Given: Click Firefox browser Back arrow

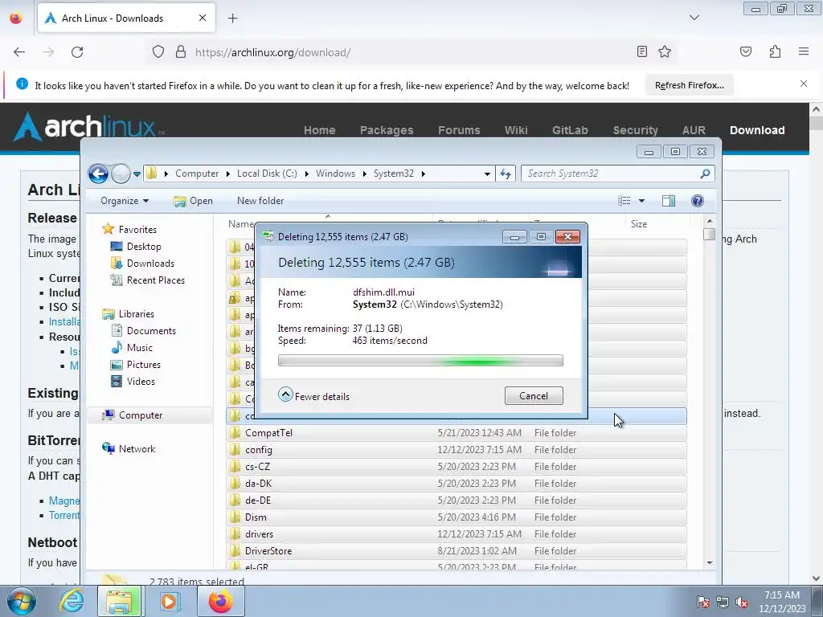Looking at the screenshot, I should (x=19, y=52).
